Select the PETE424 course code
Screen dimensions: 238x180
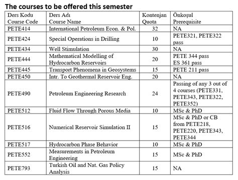tap(19, 39)
